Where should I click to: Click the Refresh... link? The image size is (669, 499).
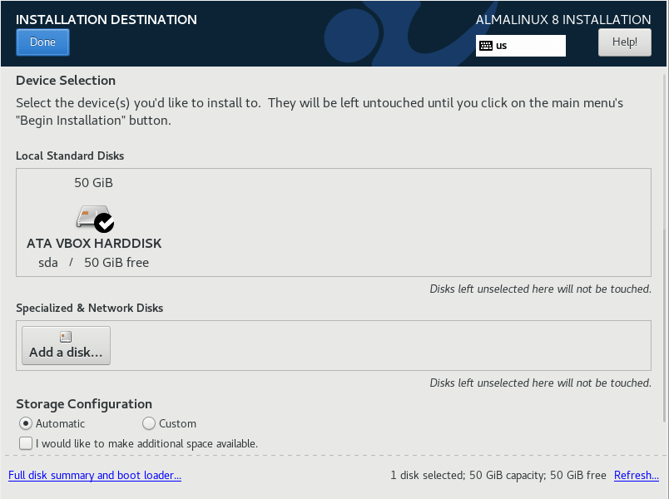click(x=637, y=475)
